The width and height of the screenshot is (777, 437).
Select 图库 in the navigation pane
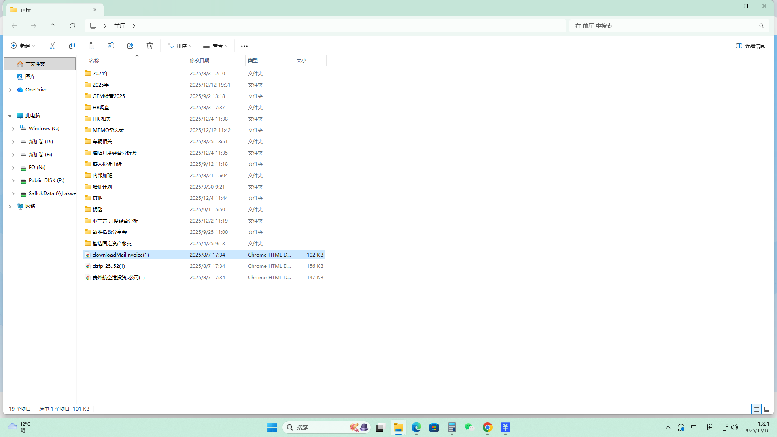(30, 76)
